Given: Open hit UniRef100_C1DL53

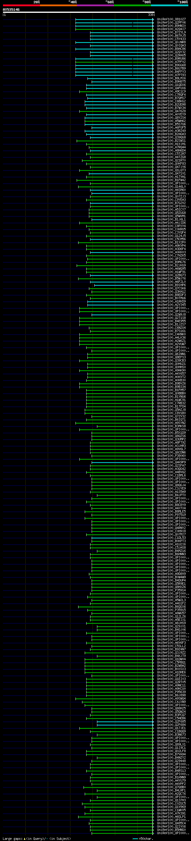Looking at the screenshot, I should 171,538.
